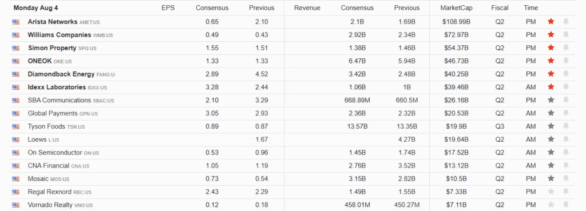Unstar Diamondback Energy
The width and height of the screenshot is (586, 211).
(x=551, y=74)
